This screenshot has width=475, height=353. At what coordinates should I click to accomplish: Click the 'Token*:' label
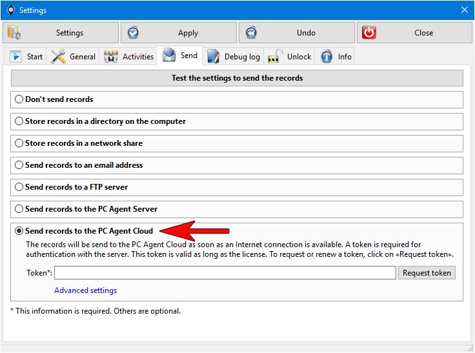pos(39,273)
